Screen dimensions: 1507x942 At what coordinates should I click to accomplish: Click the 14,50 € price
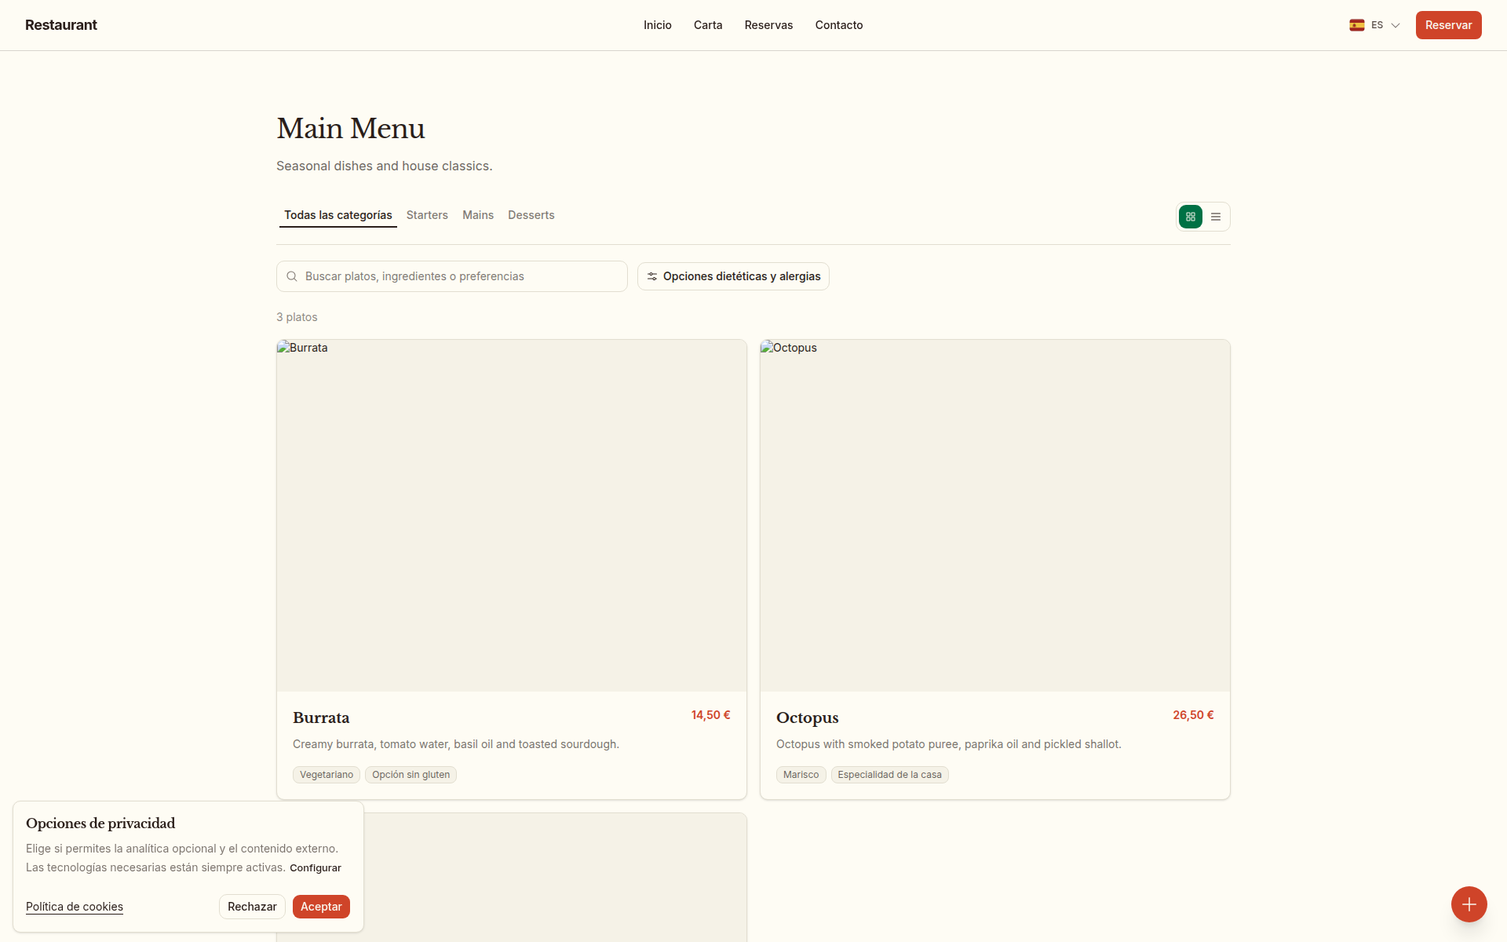tap(711, 715)
